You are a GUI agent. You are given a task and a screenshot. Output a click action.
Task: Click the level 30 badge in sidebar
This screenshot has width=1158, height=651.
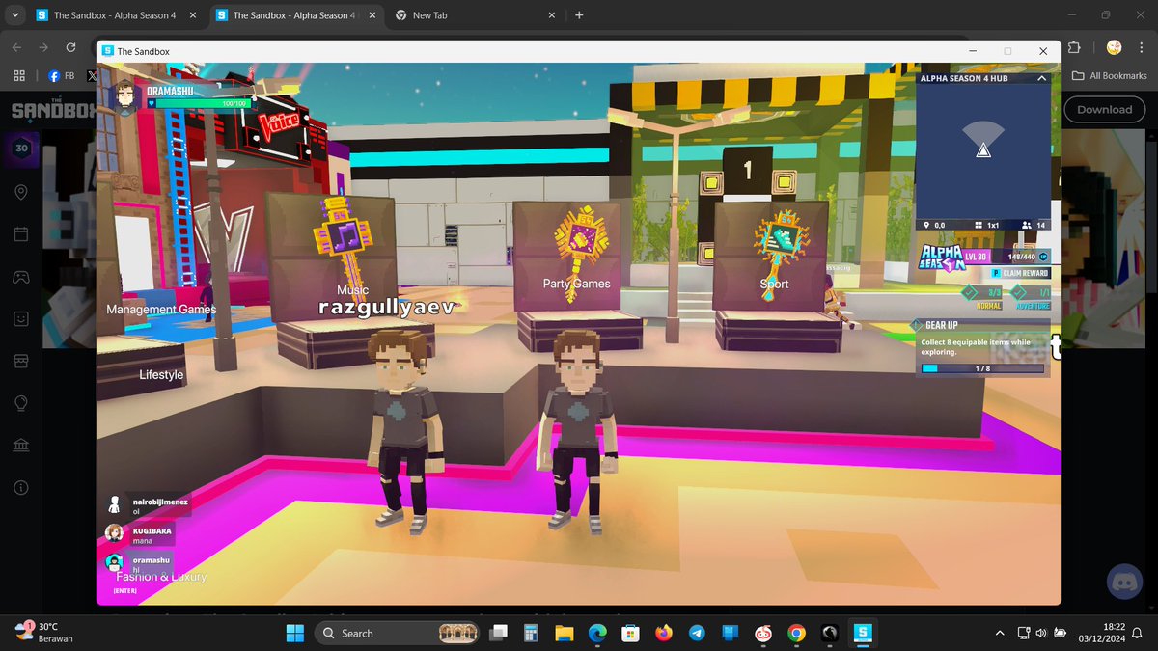pyautogui.click(x=21, y=149)
